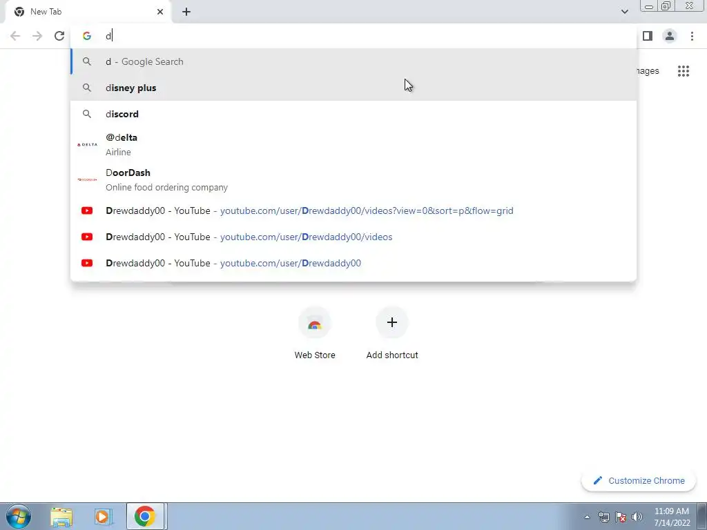Open the Action Center flag icon
Screen dimensions: 707x530
[x=621, y=517]
